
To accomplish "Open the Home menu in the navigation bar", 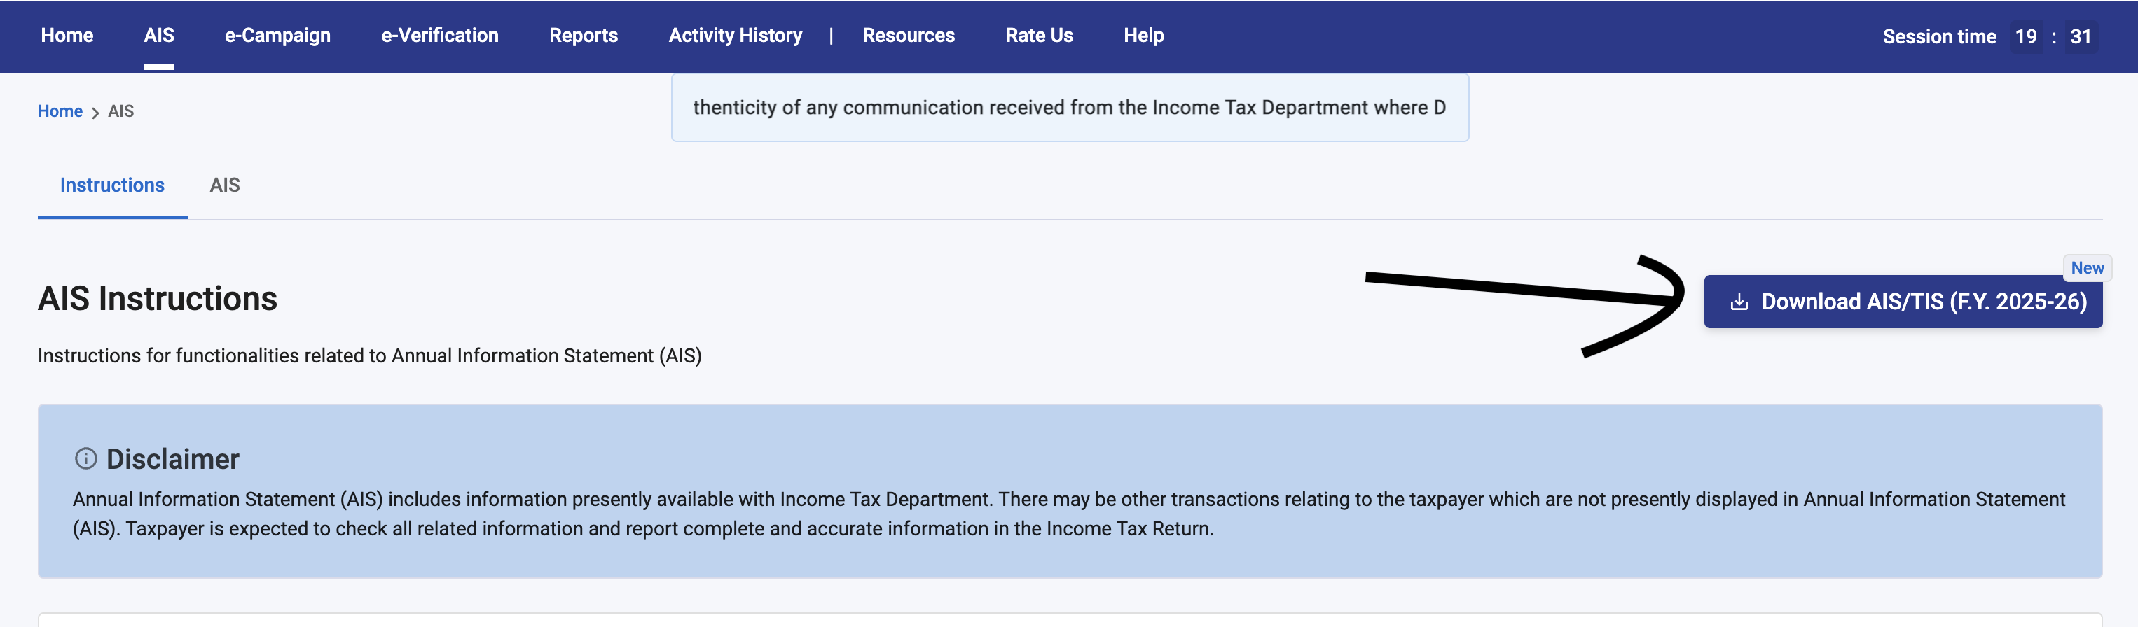I will coord(67,36).
